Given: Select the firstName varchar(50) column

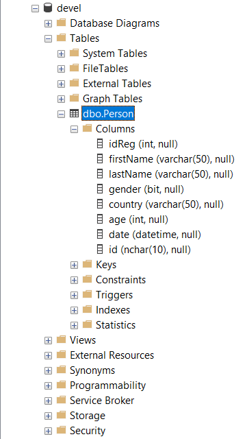Looking at the screenshot, I should tap(172, 159).
